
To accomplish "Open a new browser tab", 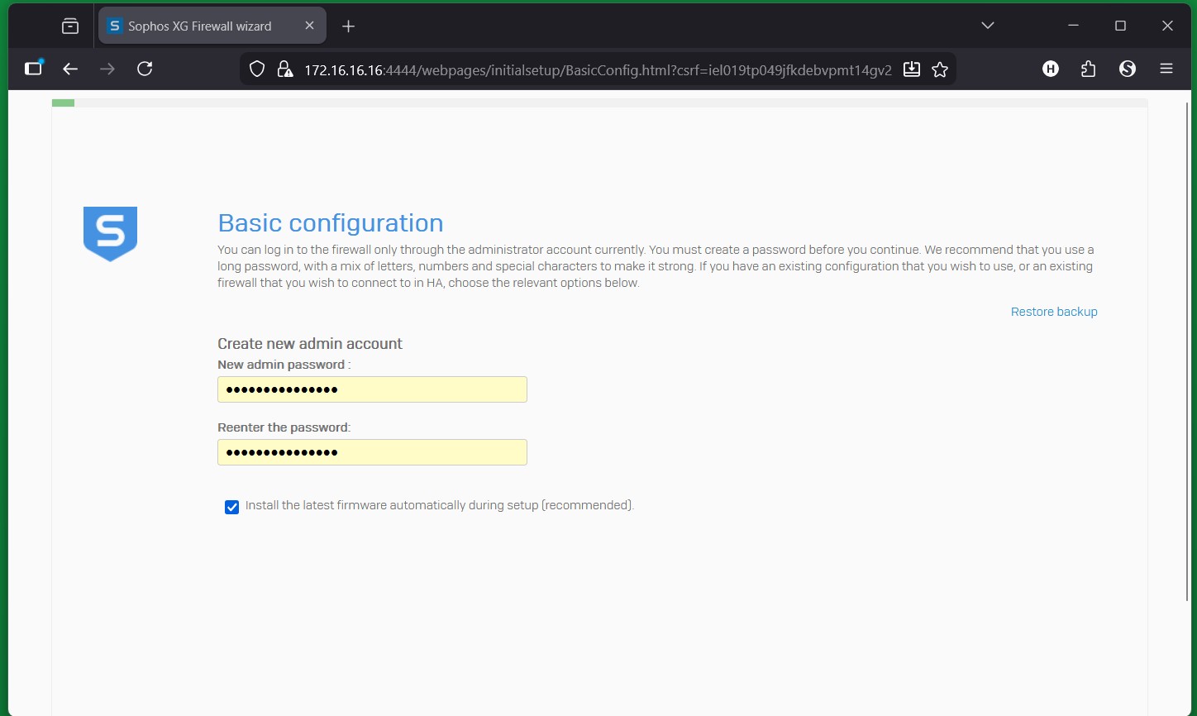I will tap(348, 26).
